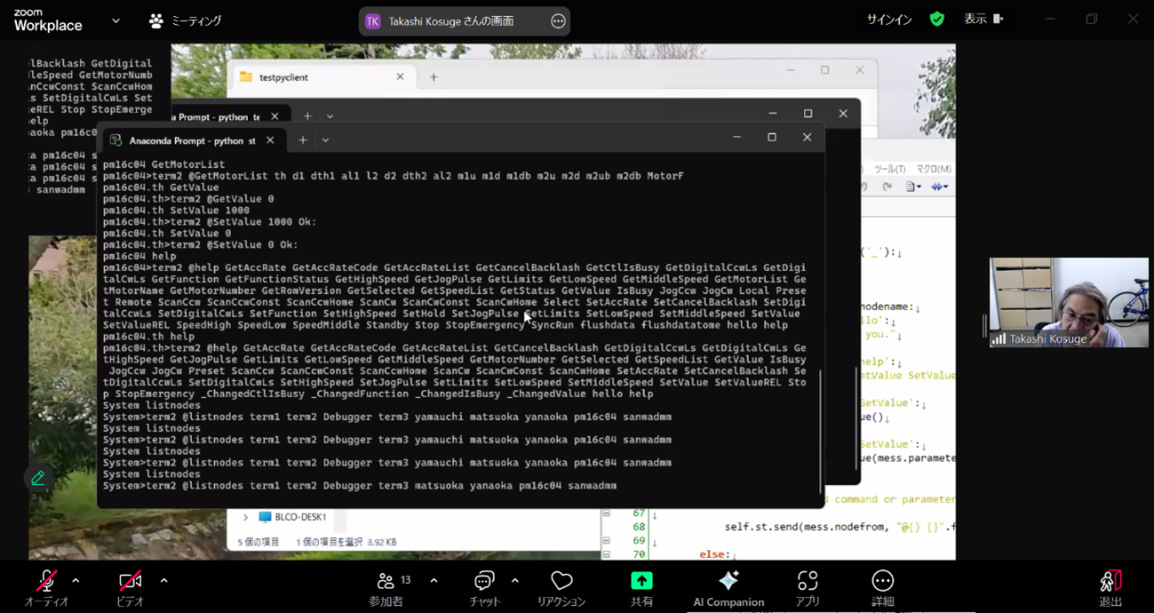Click the sign-in button

(889, 20)
